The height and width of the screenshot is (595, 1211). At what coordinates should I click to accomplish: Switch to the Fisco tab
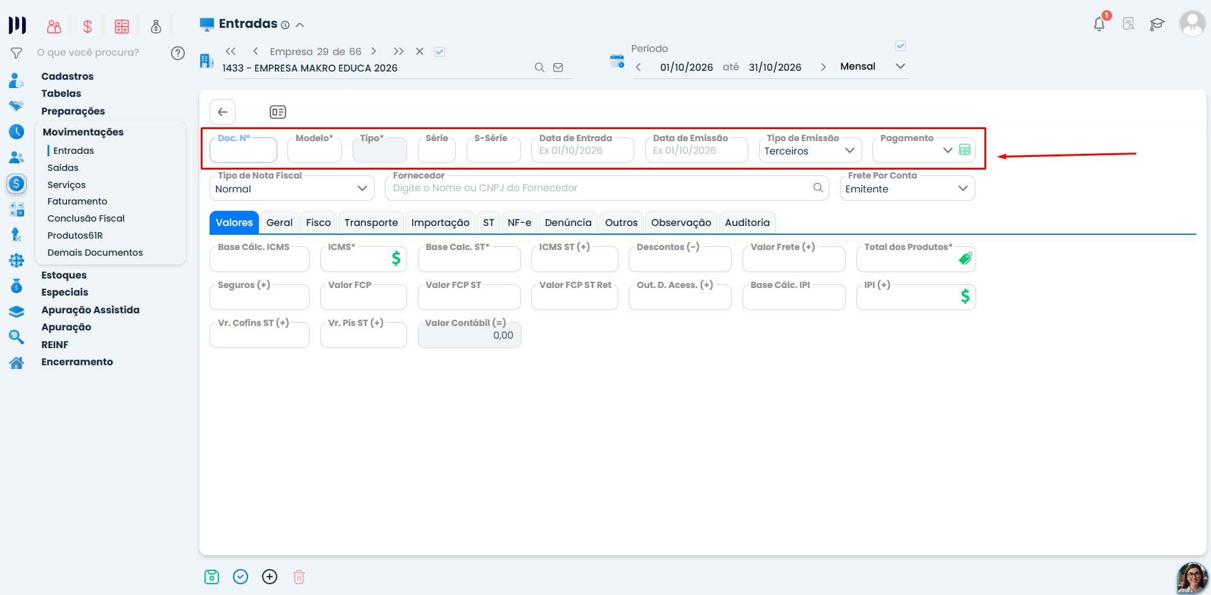click(x=318, y=223)
